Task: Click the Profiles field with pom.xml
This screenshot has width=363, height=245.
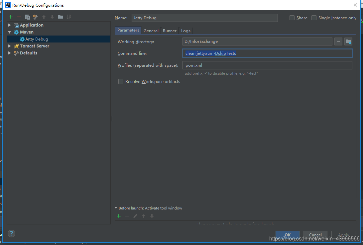Action: [267, 65]
